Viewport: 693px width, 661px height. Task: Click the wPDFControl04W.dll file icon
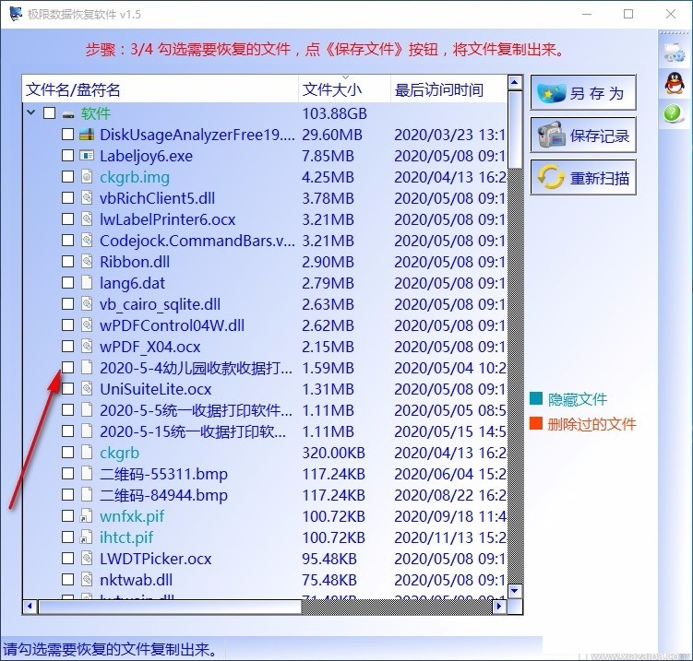coord(87,325)
